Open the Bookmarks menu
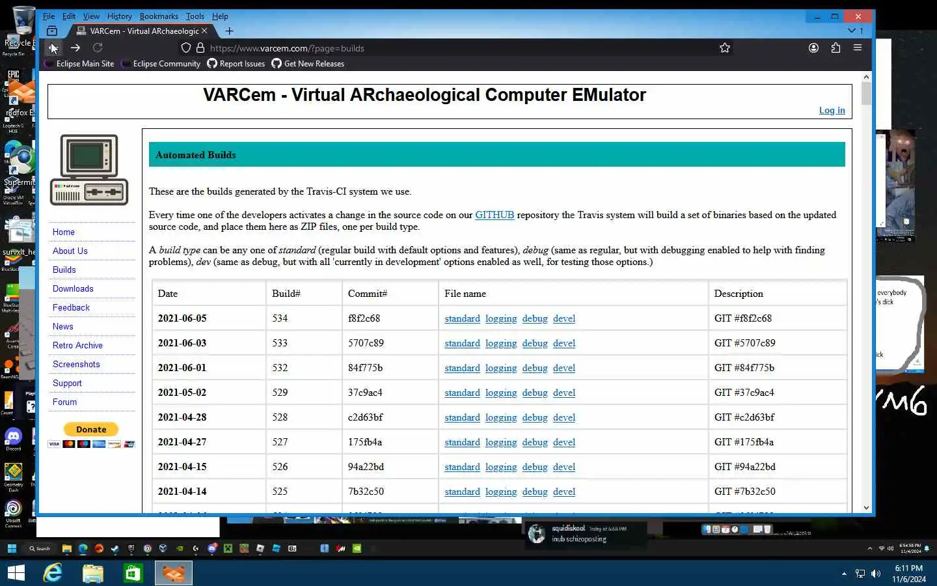Screen dimensions: 937x586 pos(159,16)
